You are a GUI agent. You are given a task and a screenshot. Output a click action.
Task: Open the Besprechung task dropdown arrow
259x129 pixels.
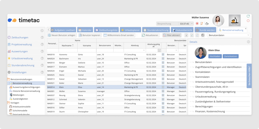(x=192, y=24)
